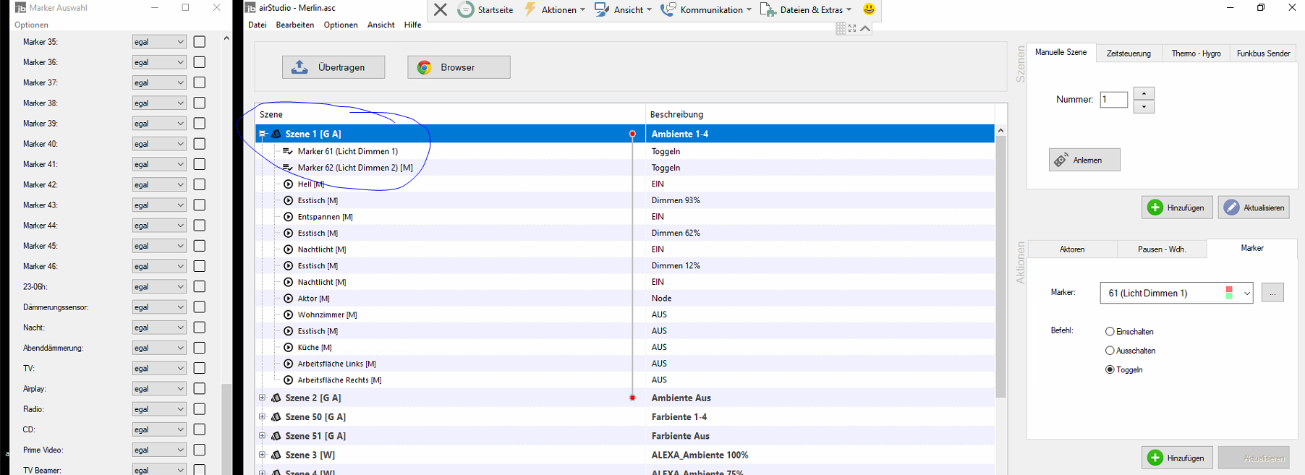The image size is (1305, 475).
Task: Click scene icon of Szene 2 [G A]
Action: pyautogui.click(x=276, y=398)
